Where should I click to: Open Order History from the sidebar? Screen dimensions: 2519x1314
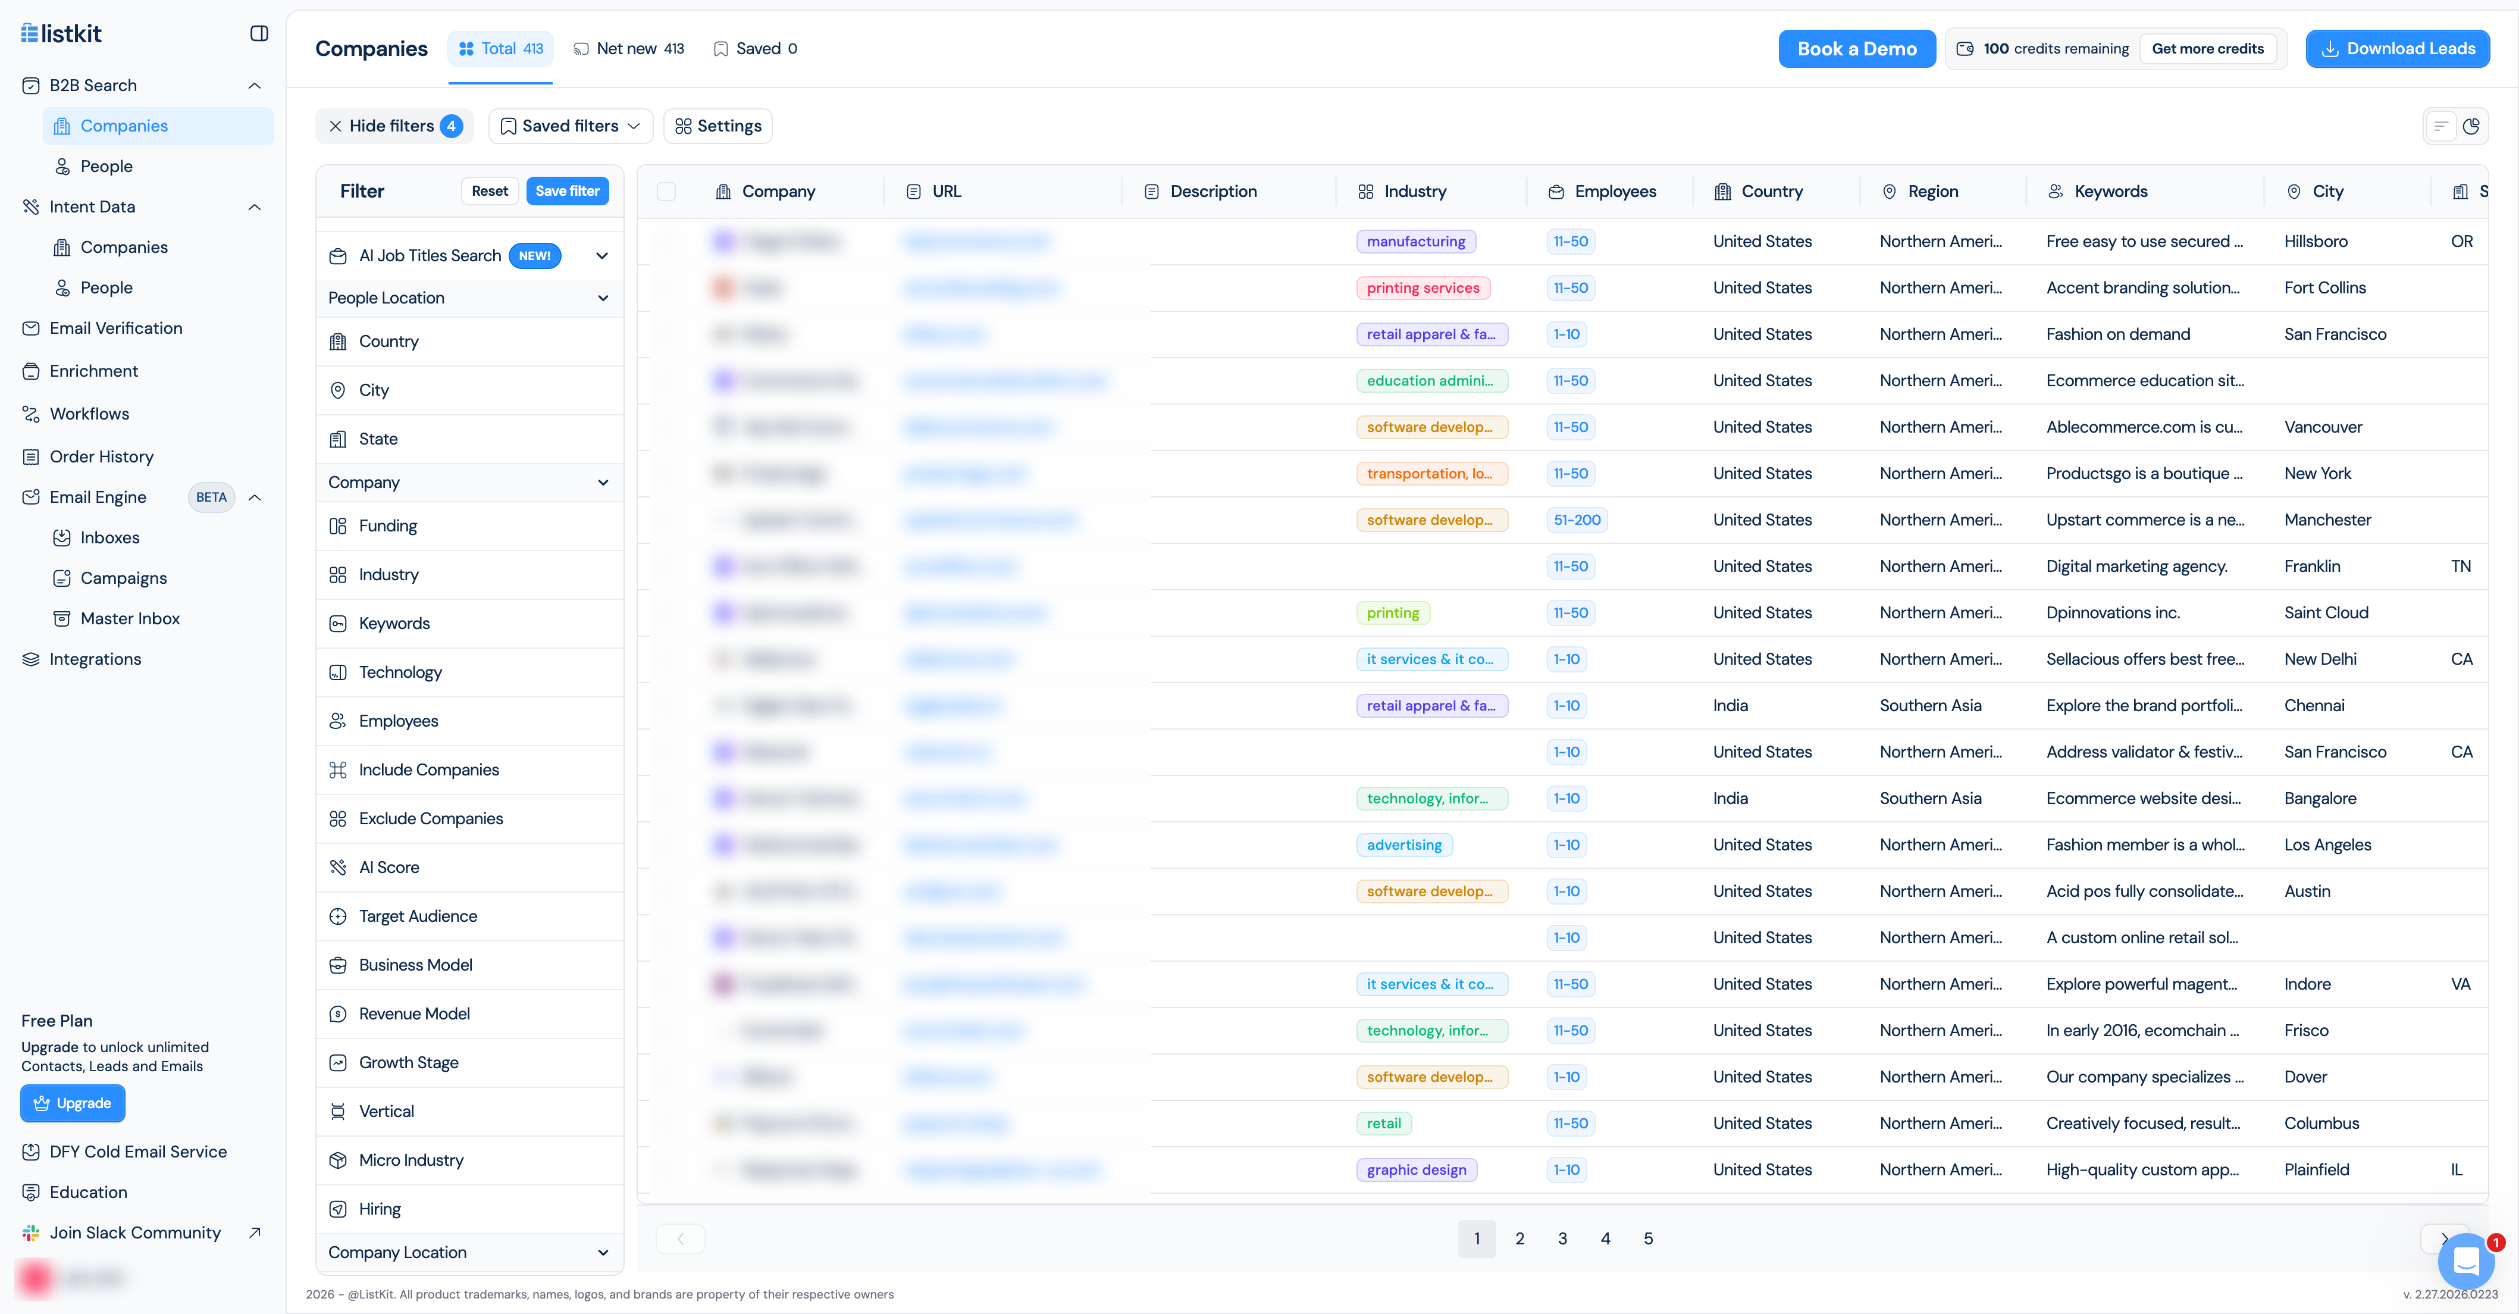pyautogui.click(x=102, y=456)
